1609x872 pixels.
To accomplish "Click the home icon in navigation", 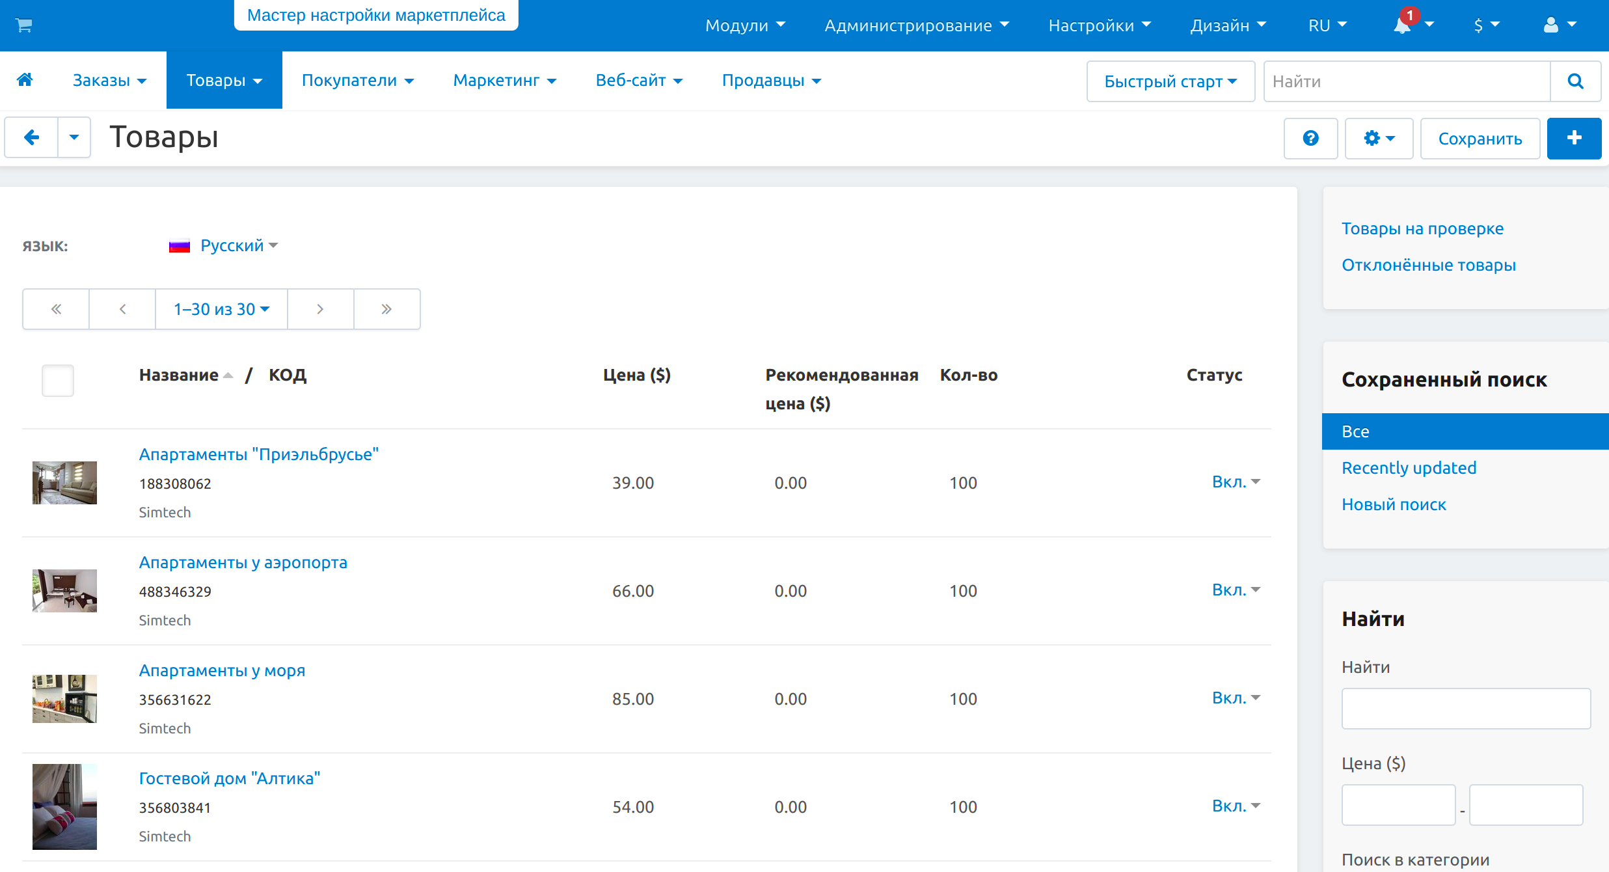I will click(x=25, y=80).
